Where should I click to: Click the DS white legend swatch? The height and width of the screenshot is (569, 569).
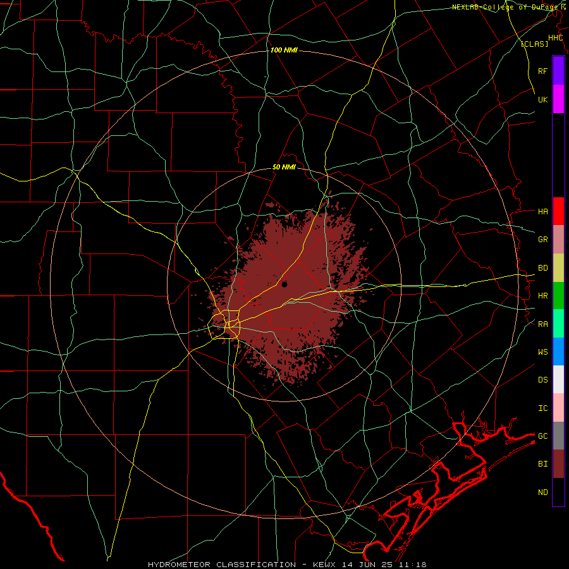pos(558,379)
